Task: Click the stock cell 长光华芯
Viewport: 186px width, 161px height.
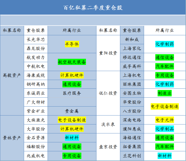Action: (36, 40)
